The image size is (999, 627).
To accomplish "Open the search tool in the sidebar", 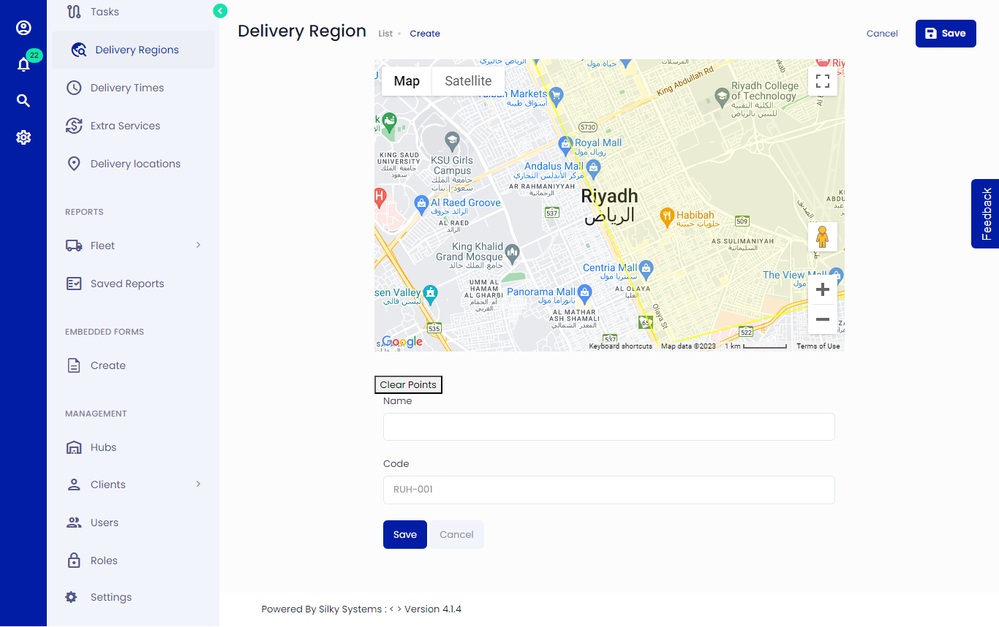I will 23,100.
